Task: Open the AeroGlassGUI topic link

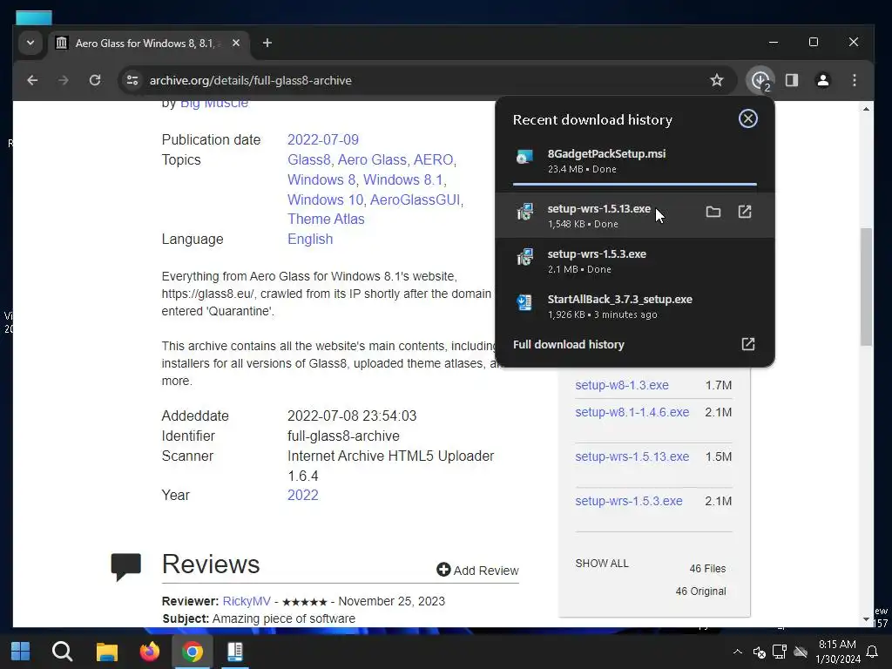Action: pos(415,199)
